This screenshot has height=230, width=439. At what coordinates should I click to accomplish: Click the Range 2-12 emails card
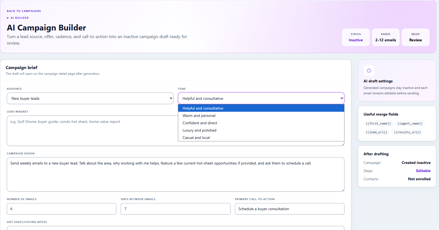[386, 37]
